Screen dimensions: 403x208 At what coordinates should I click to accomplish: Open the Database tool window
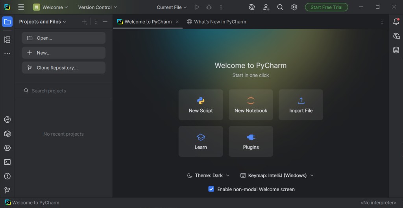click(396, 50)
